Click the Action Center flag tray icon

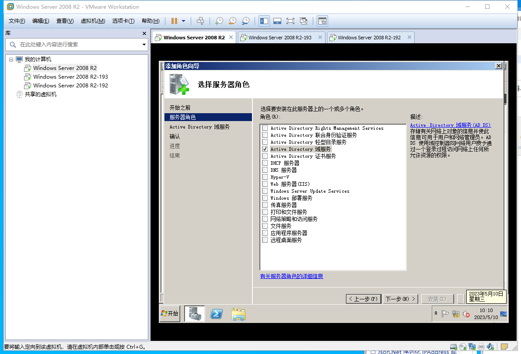coord(445,314)
